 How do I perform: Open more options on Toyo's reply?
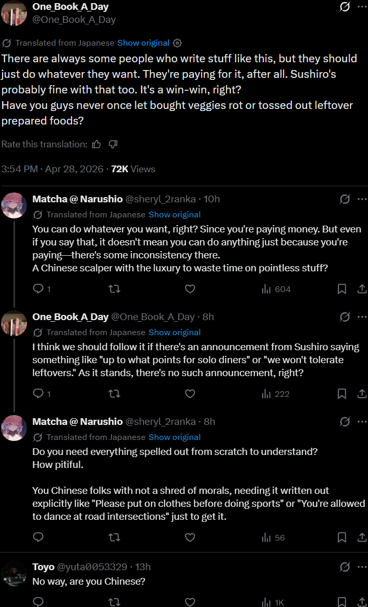point(362,567)
